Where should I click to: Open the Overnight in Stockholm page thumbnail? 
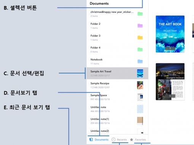(170, 82)
